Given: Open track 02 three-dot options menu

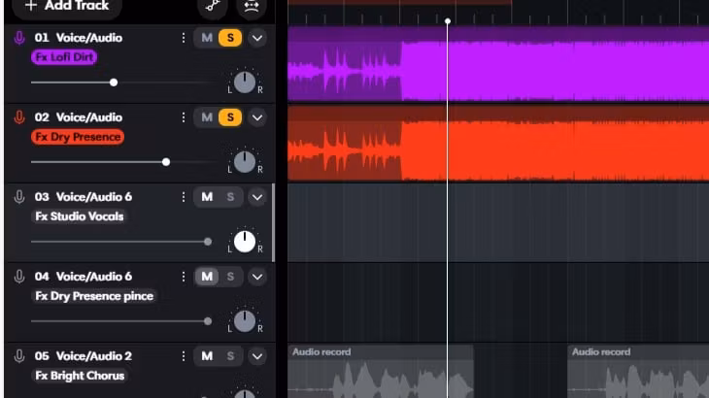Looking at the screenshot, I should click(184, 117).
